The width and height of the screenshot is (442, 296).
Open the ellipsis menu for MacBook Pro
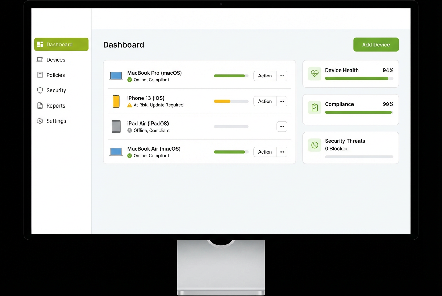click(282, 76)
